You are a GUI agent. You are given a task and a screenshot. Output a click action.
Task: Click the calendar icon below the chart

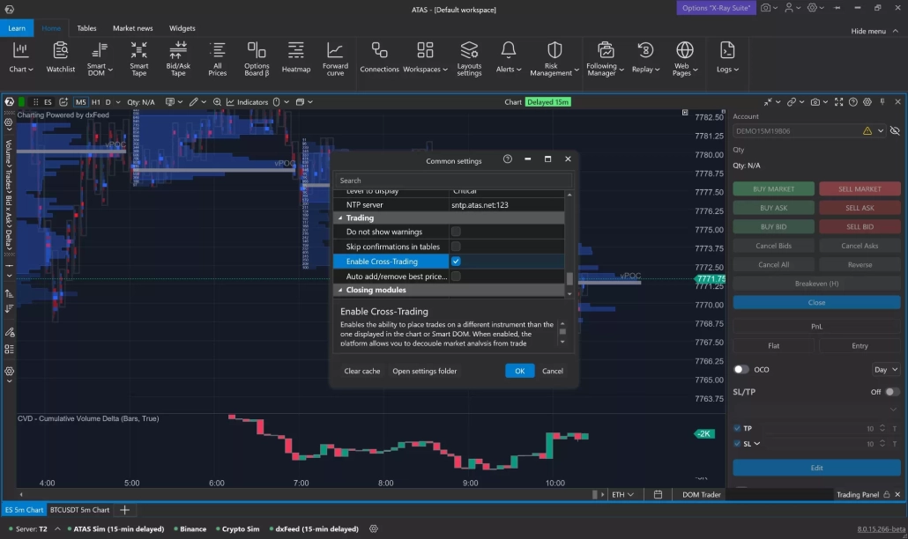point(658,494)
